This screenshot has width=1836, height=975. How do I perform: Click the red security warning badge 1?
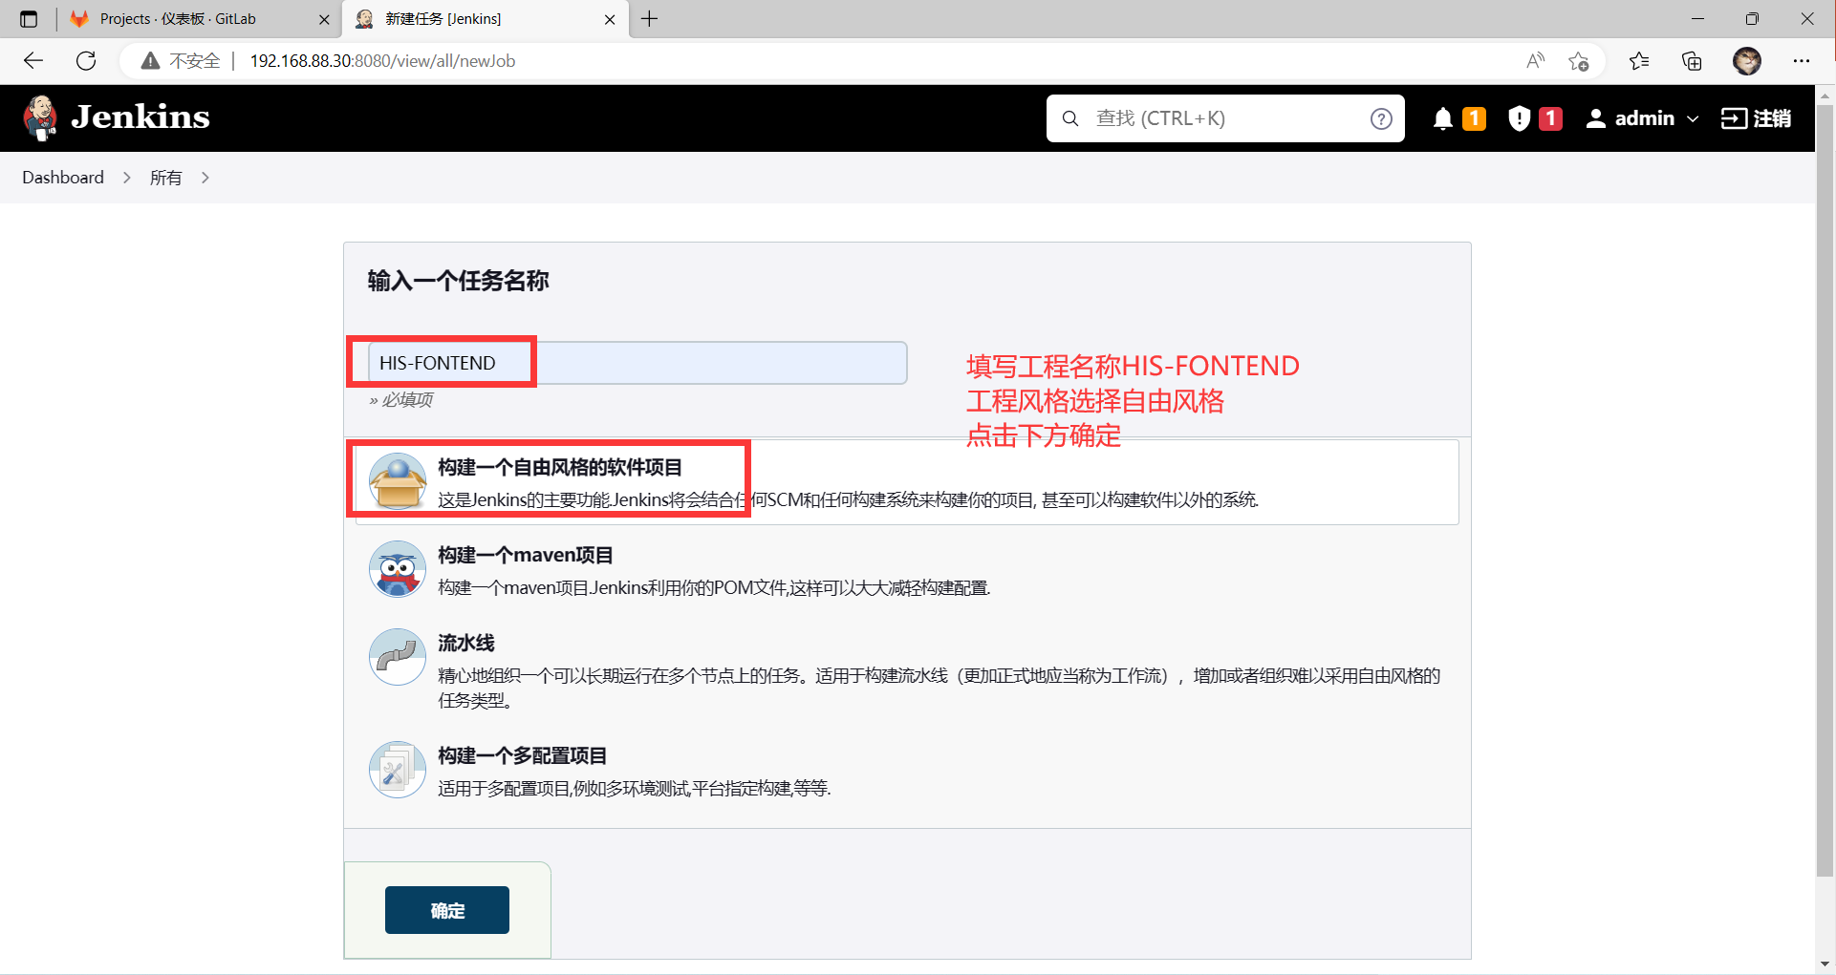pos(1550,118)
